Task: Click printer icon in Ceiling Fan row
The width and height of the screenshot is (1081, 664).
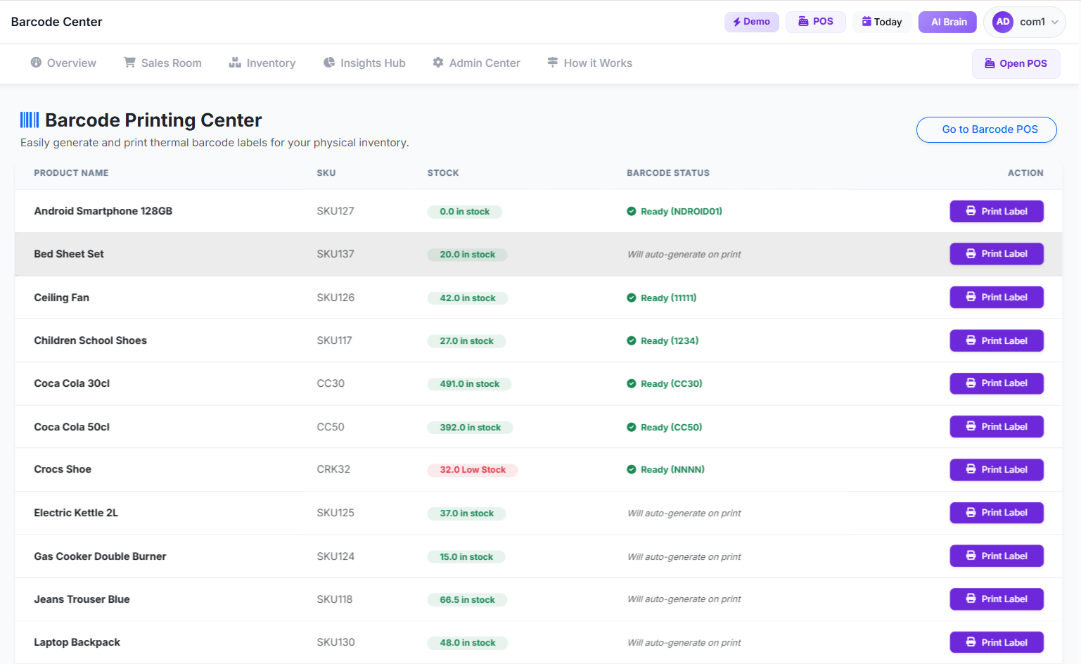Action: tap(971, 297)
